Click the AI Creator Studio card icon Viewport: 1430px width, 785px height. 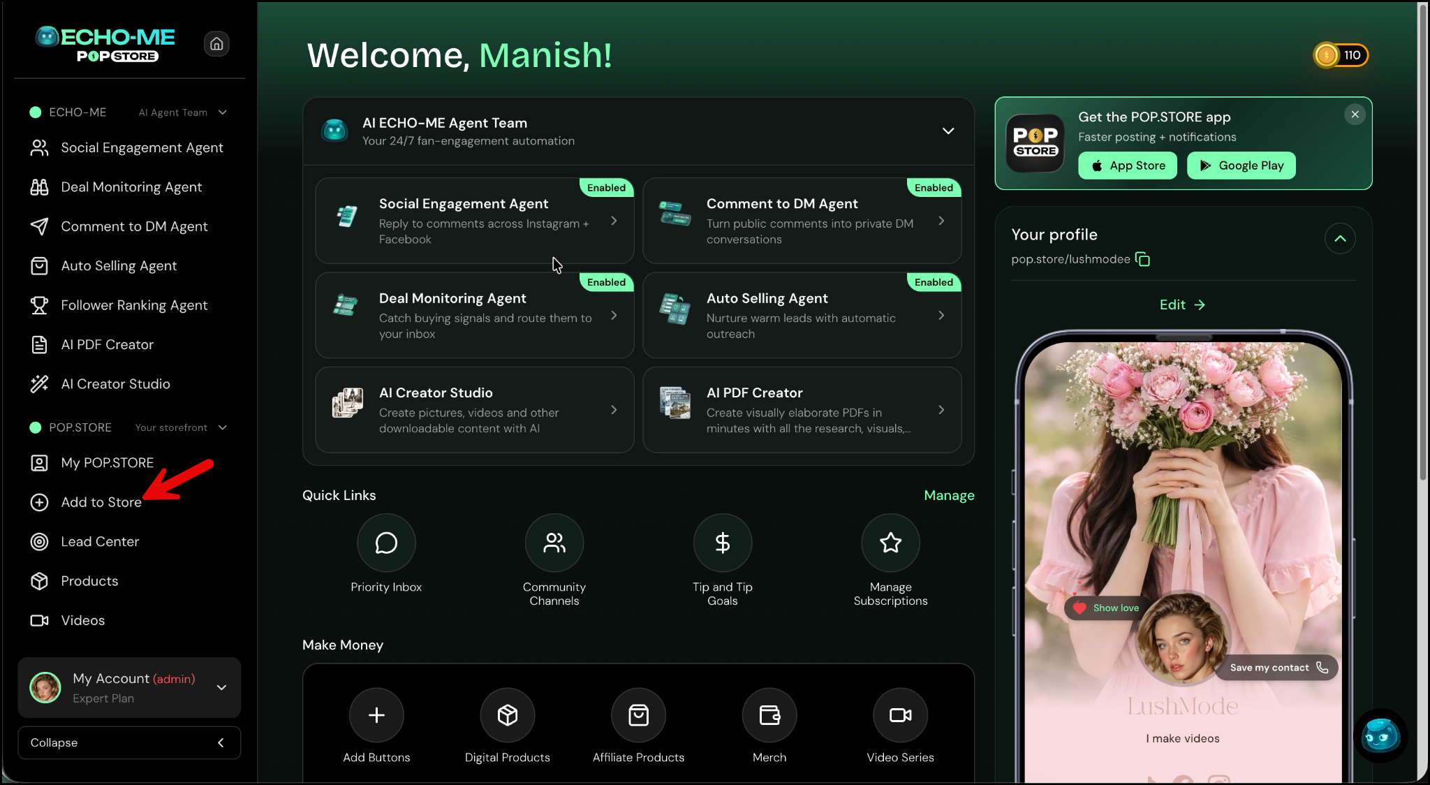click(x=347, y=403)
